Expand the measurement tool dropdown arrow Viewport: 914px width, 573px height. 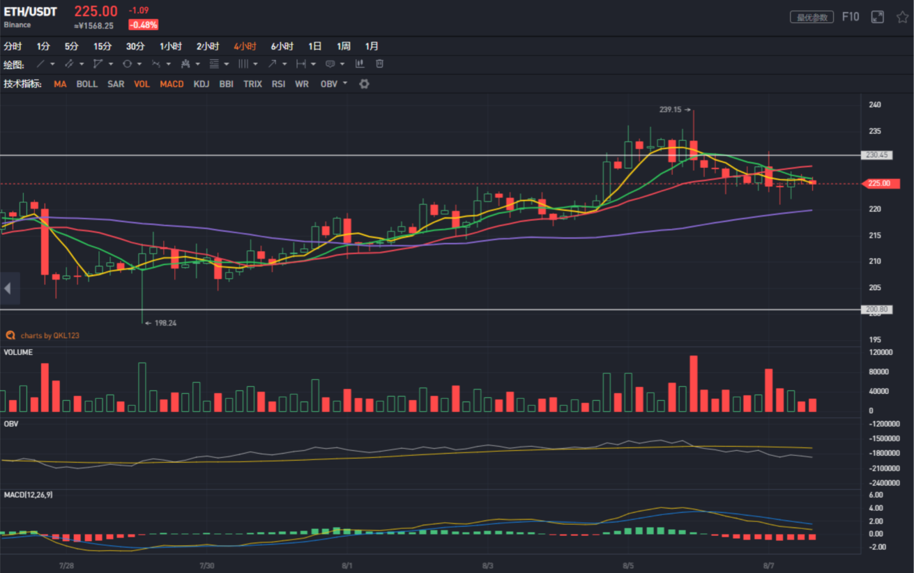tap(314, 64)
